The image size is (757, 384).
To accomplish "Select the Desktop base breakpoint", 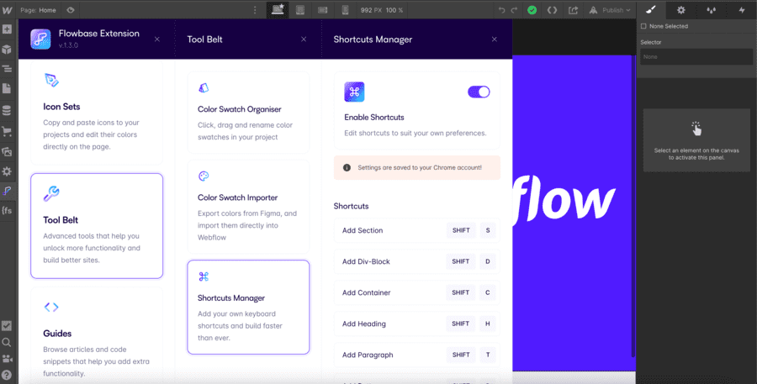I will pyautogui.click(x=278, y=9).
